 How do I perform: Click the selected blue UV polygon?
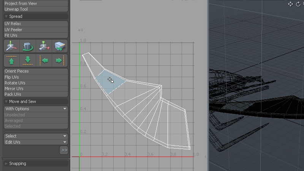pyautogui.click(x=111, y=81)
